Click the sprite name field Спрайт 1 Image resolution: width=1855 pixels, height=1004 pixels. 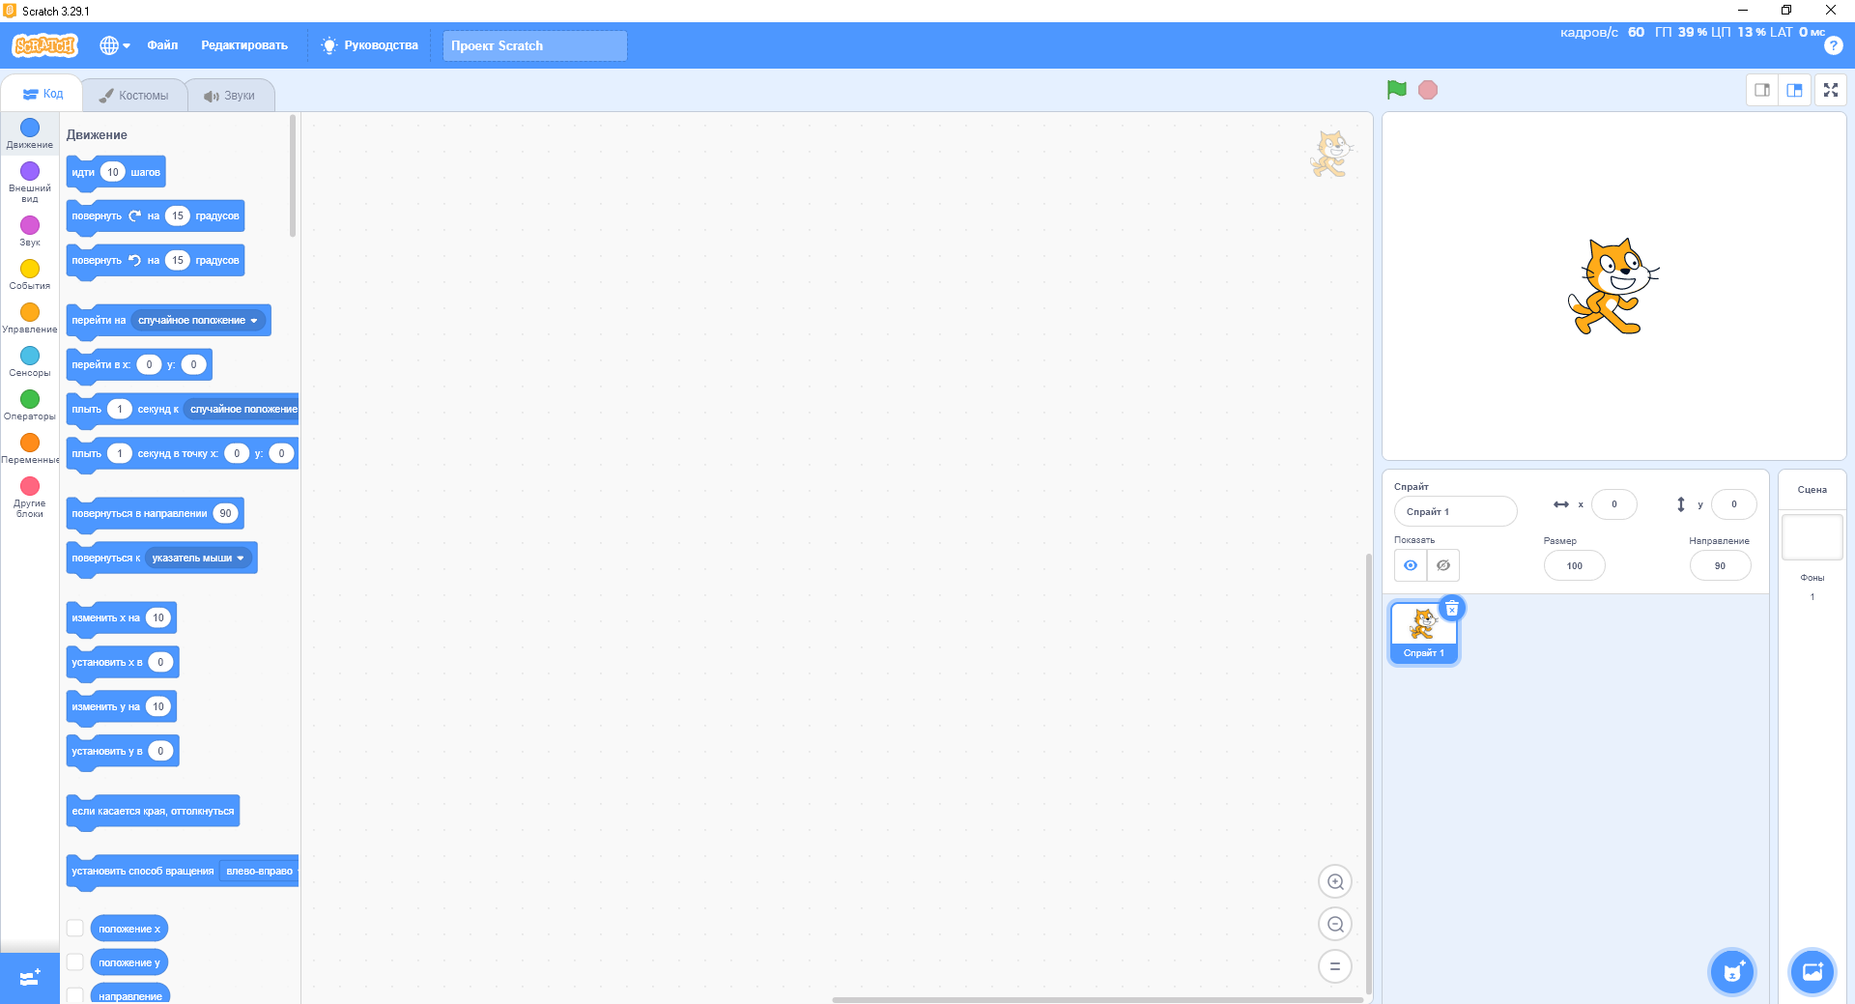[1455, 511]
